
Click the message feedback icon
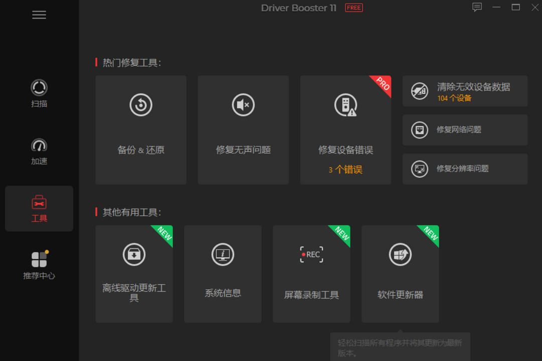pyautogui.click(x=476, y=7)
